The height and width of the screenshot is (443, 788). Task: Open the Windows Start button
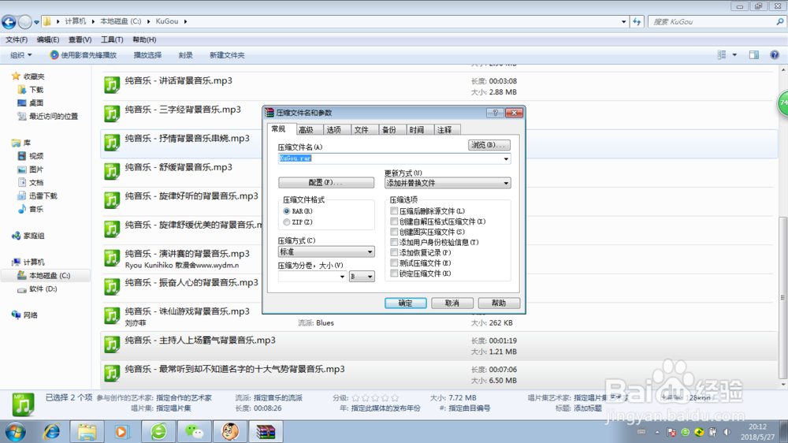pos(16,432)
